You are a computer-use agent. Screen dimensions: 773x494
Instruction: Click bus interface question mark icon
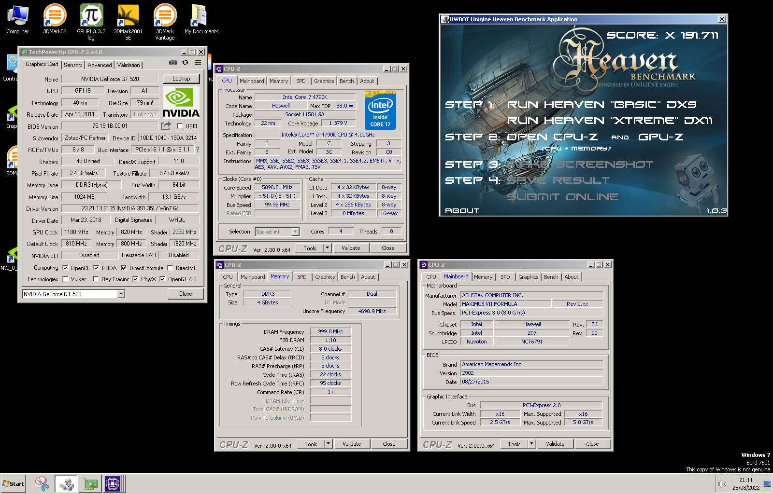(197, 150)
